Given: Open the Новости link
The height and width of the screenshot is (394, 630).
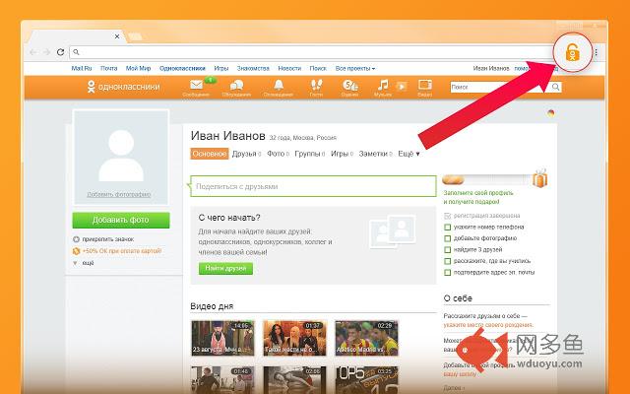Looking at the screenshot, I should point(289,68).
